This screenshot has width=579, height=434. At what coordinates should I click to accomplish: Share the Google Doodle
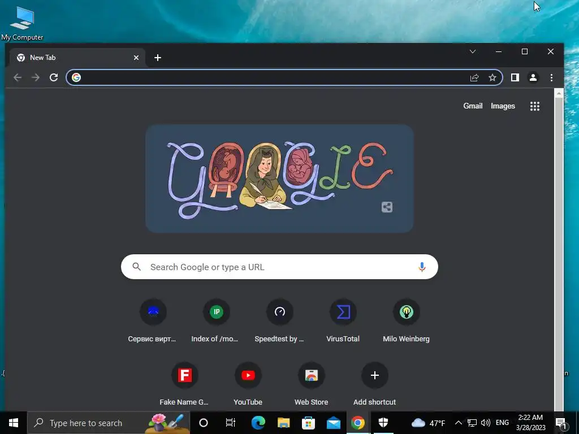387,207
